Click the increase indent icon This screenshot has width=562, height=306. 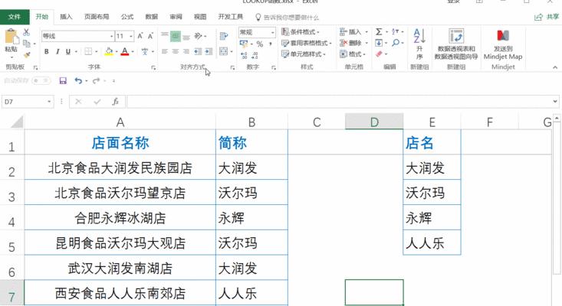(x=209, y=52)
